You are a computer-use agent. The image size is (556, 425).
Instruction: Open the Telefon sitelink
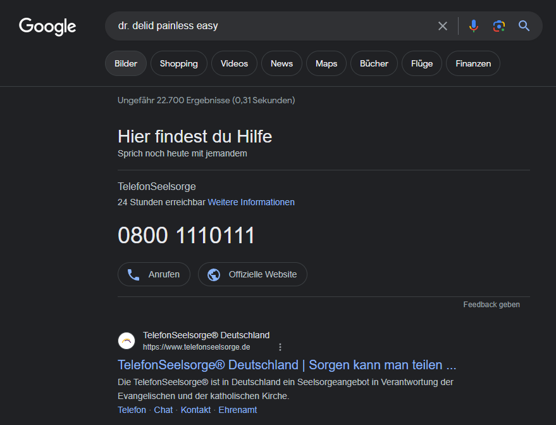click(x=132, y=410)
